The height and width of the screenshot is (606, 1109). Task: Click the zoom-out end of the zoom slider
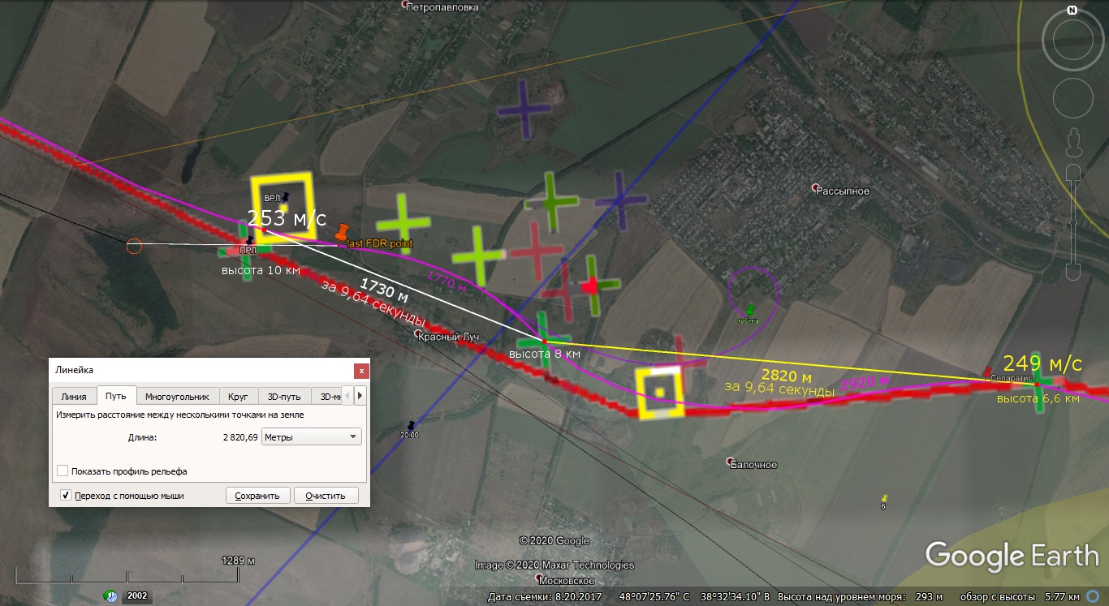click(x=1075, y=270)
